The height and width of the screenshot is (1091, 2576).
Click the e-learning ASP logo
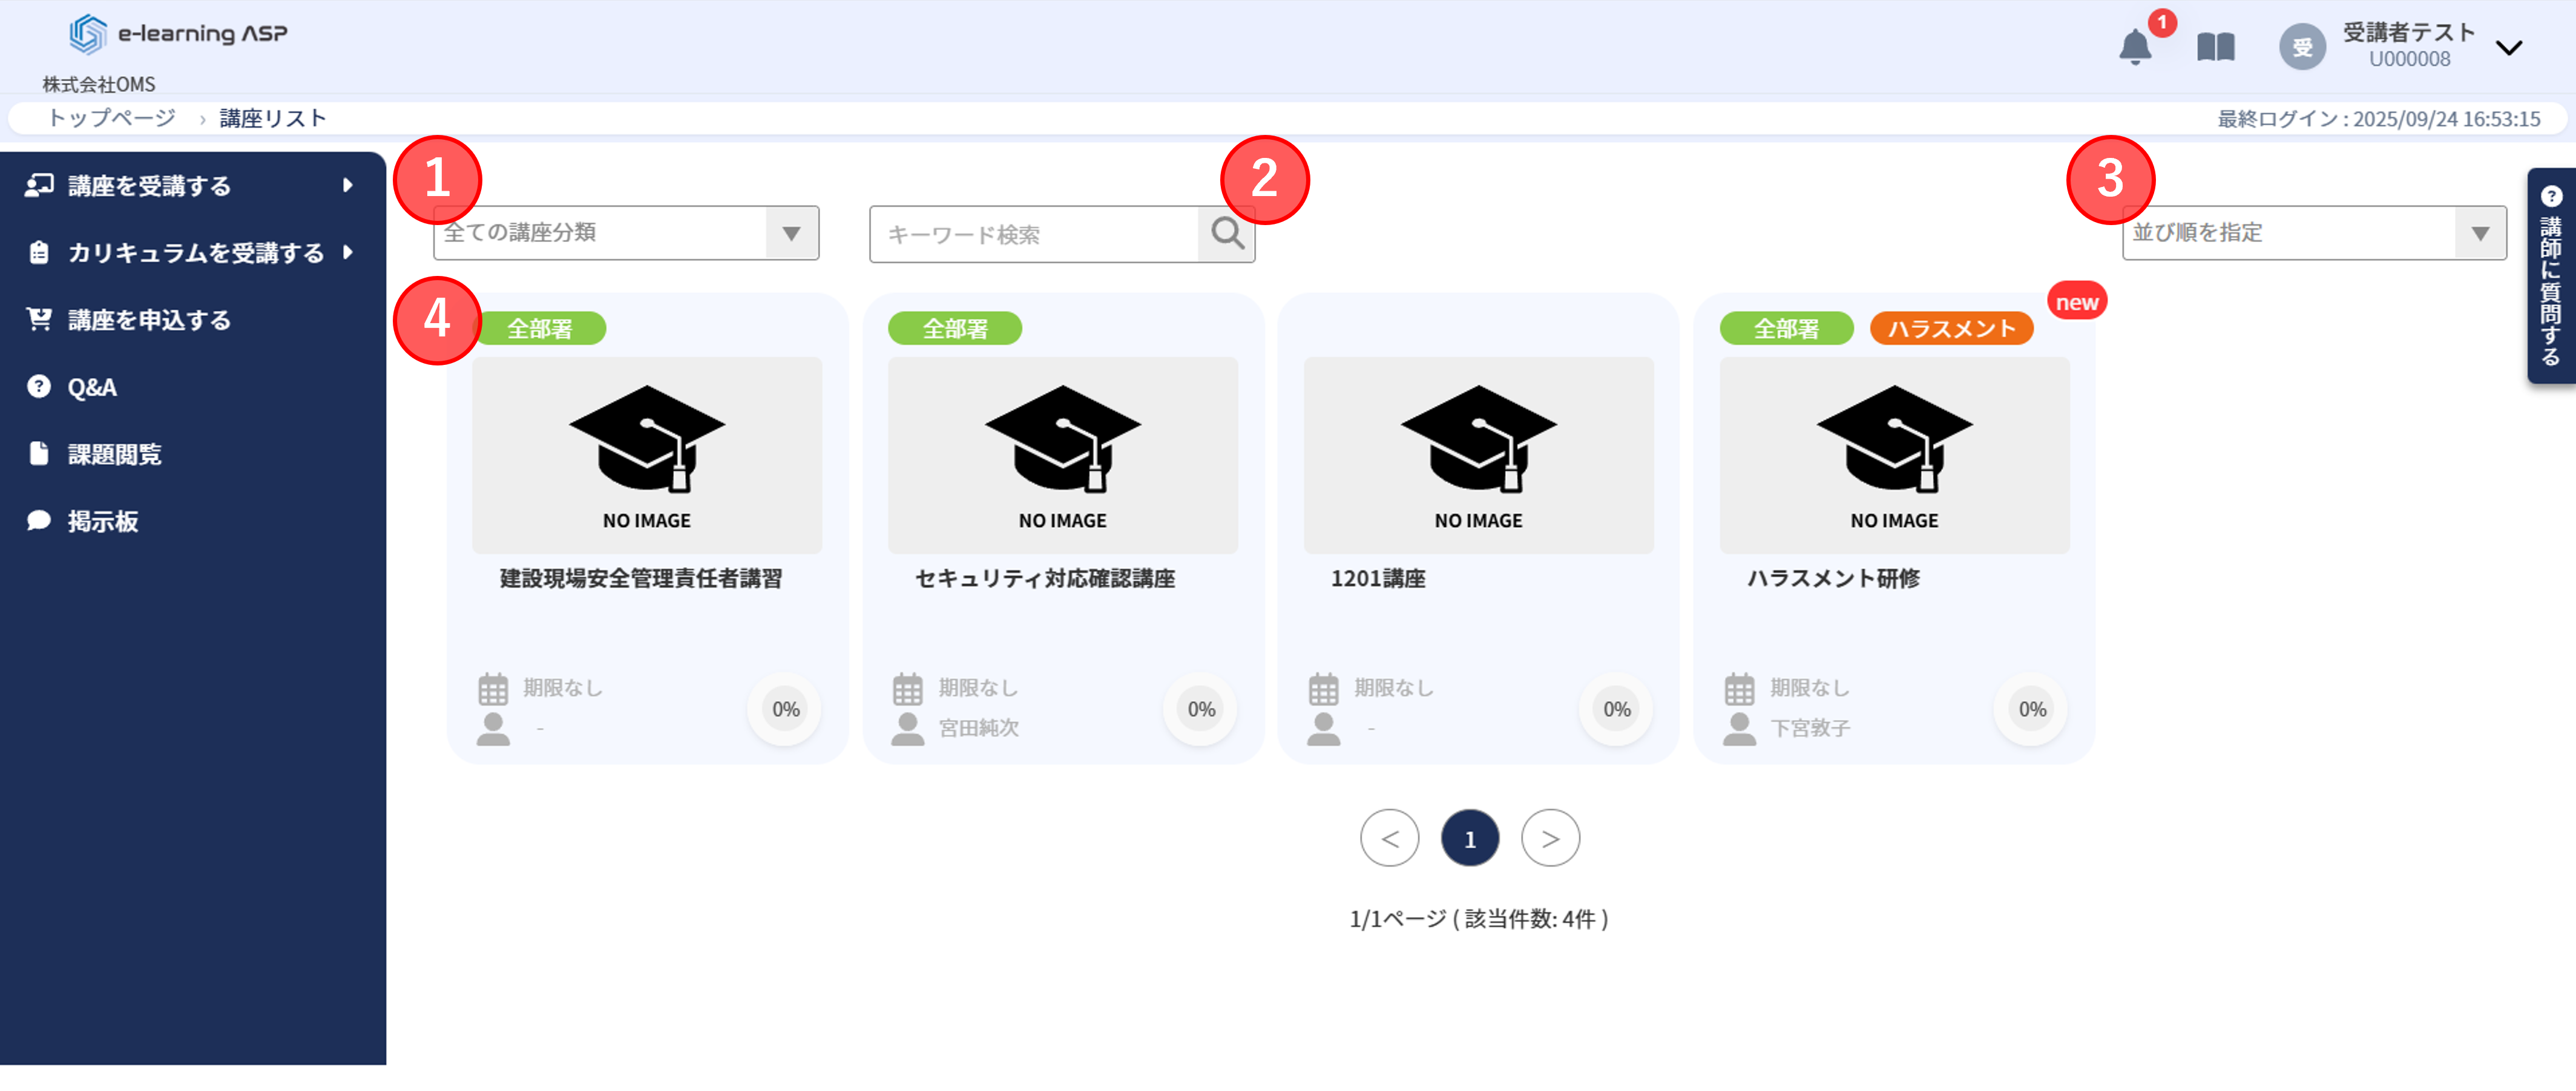[178, 34]
